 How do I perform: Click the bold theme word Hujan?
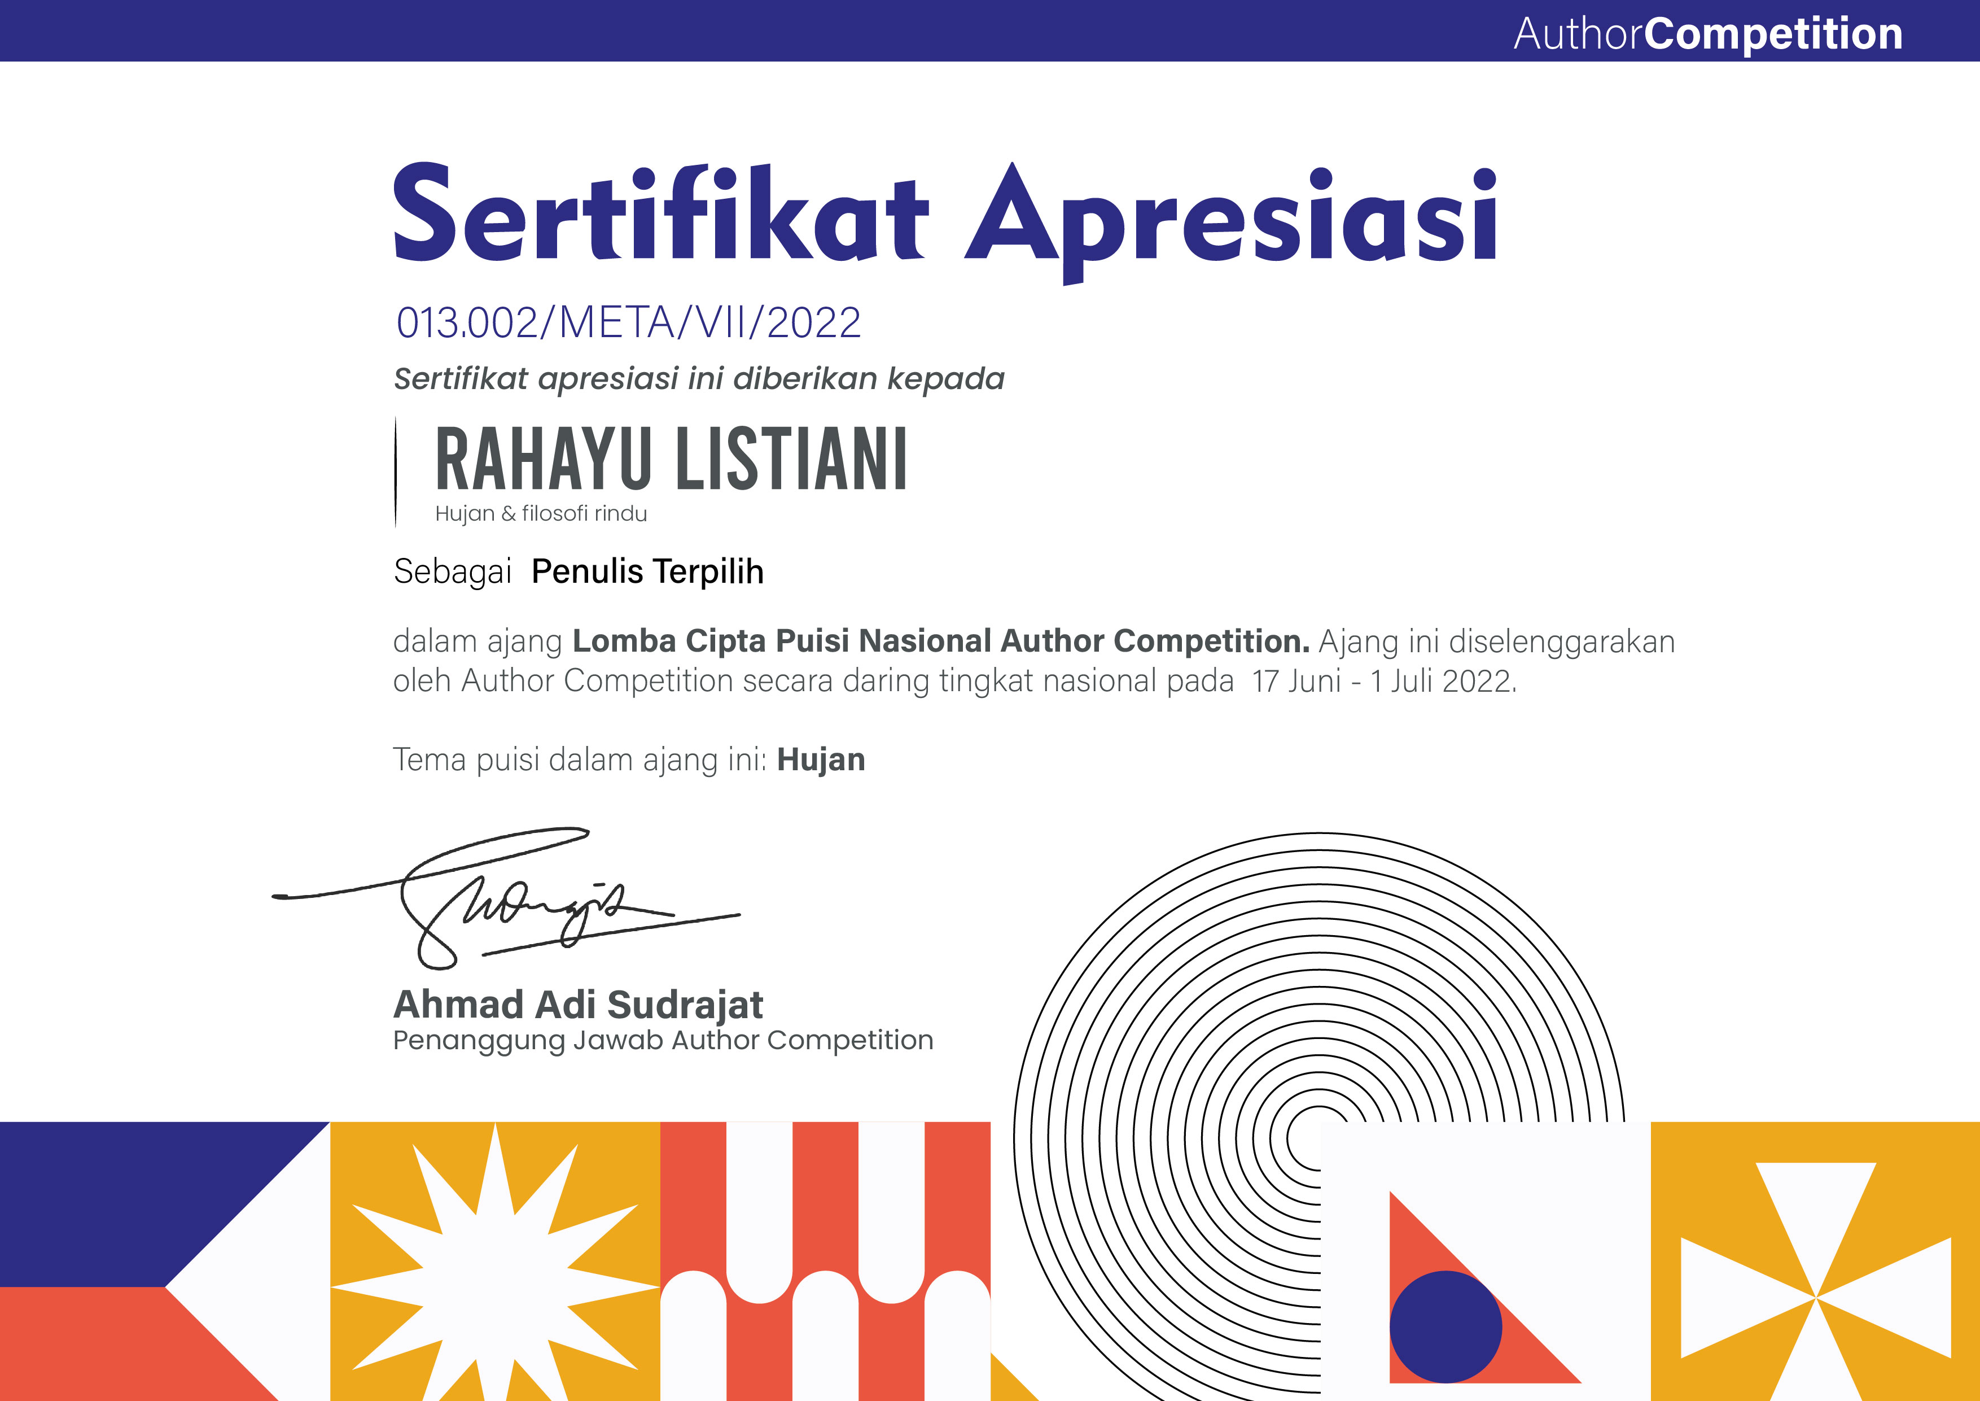(x=820, y=760)
